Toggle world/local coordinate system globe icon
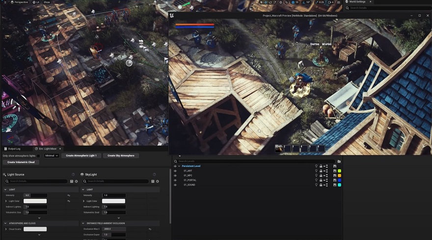 pyautogui.click(x=281, y=2)
